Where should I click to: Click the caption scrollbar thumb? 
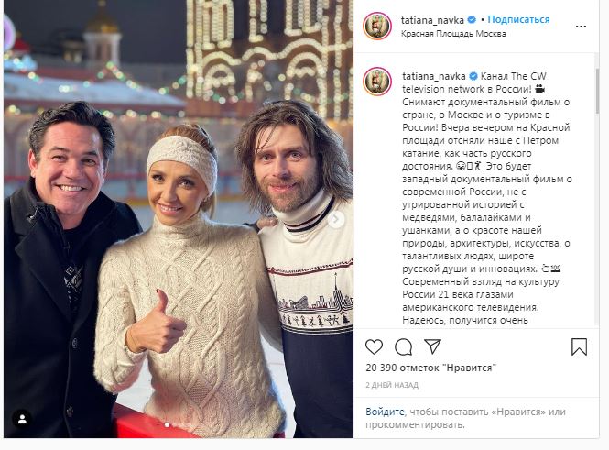tap(597, 90)
